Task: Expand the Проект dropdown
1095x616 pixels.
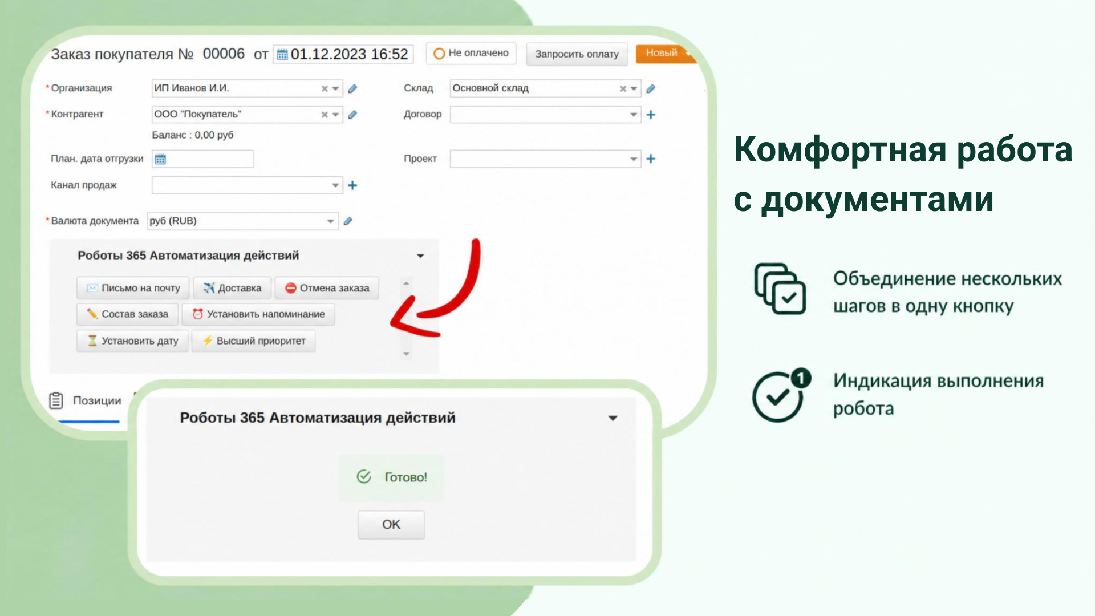Action: coord(634,159)
